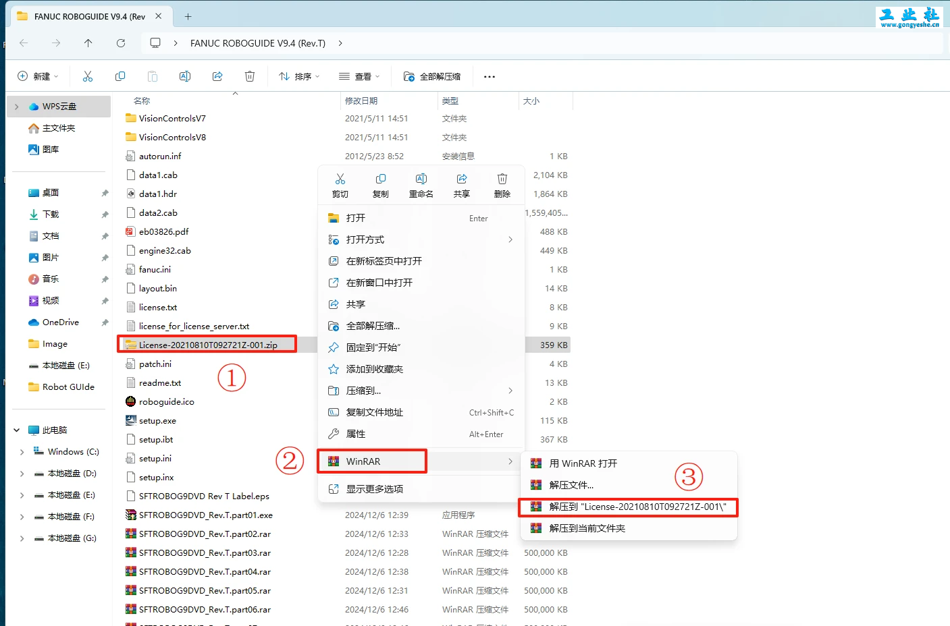950x626 pixels.
Task: Click the Cut icon in the Explorer toolbar
Action: tap(88, 76)
